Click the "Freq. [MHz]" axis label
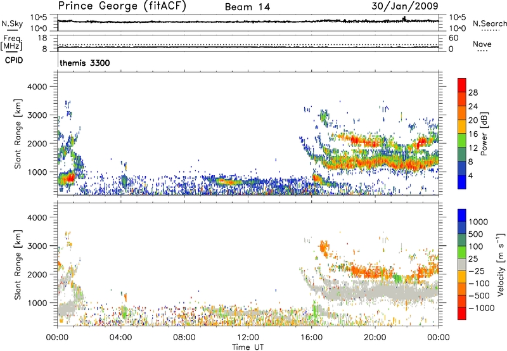 (11, 43)
